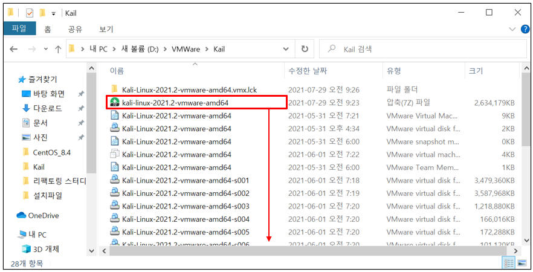Sort by the 유형 column header
The image size is (533, 272).
[x=393, y=71]
